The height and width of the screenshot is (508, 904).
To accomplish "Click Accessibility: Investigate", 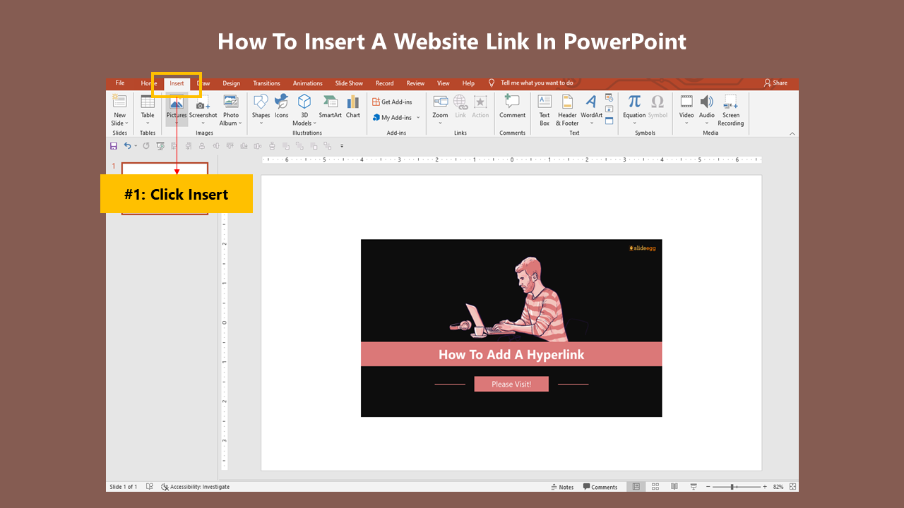I will [x=196, y=487].
